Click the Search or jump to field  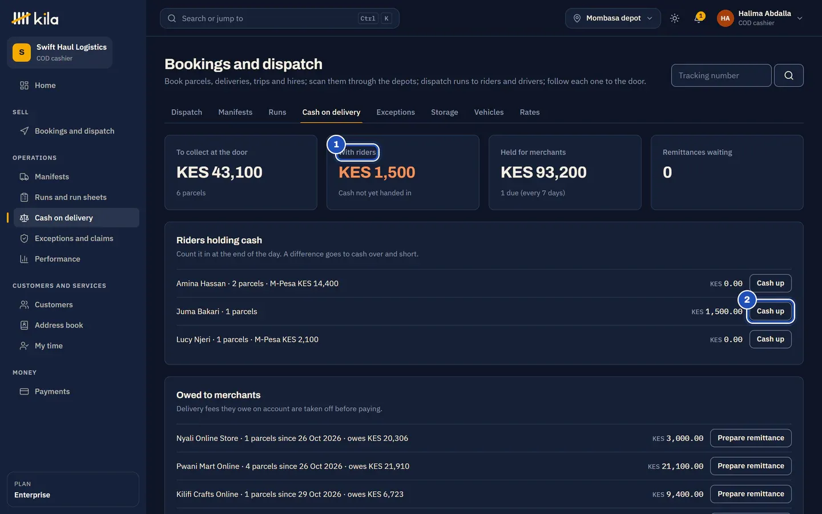point(280,18)
